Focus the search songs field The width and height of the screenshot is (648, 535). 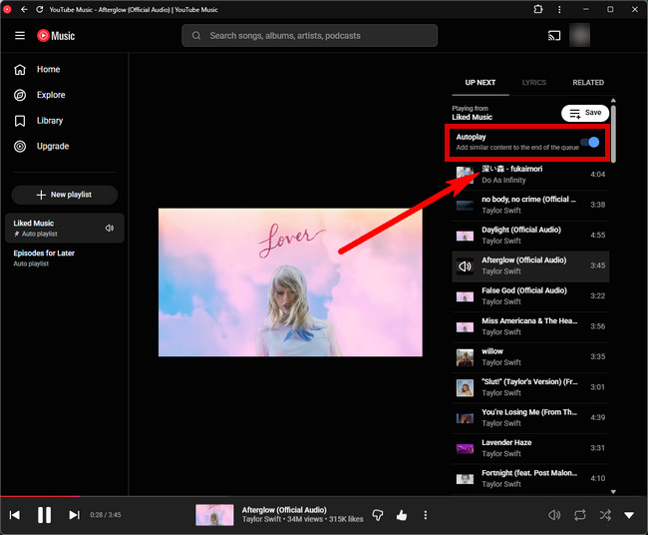(x=310, y=36)
